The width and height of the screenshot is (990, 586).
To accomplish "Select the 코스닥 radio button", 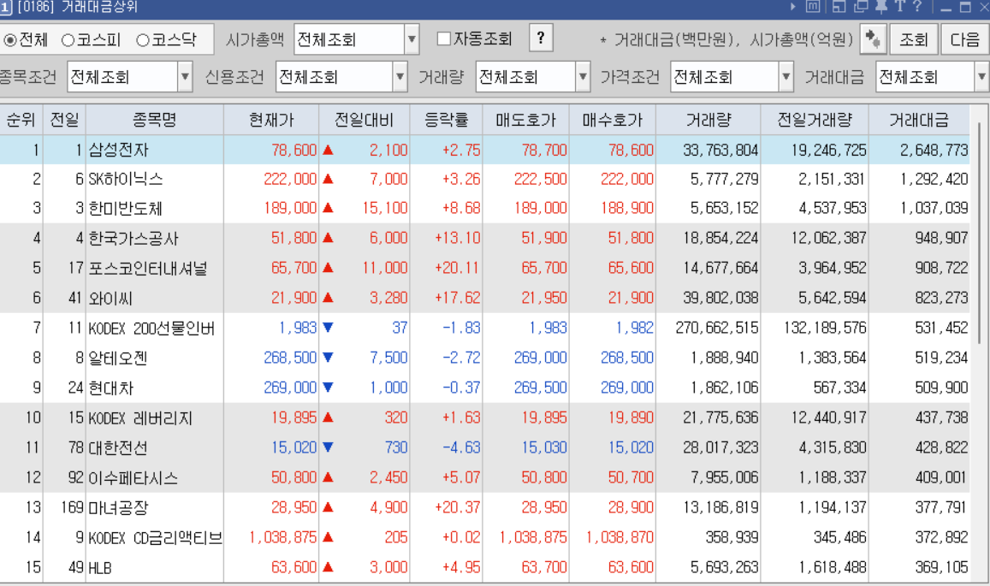I will point(143,40).
